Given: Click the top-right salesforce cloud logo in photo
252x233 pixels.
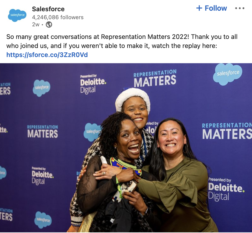Looking at the screenshot, I should click(228, 74).
